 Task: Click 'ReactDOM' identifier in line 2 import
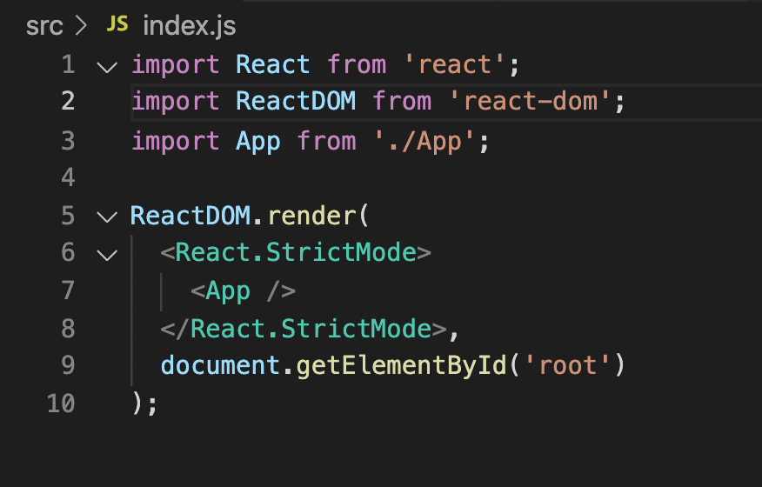click(296, 102)
